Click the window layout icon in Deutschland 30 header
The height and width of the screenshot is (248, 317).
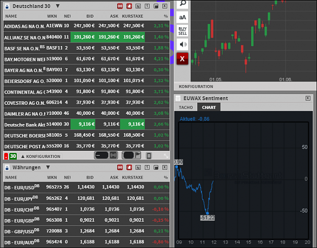[156, 6]
